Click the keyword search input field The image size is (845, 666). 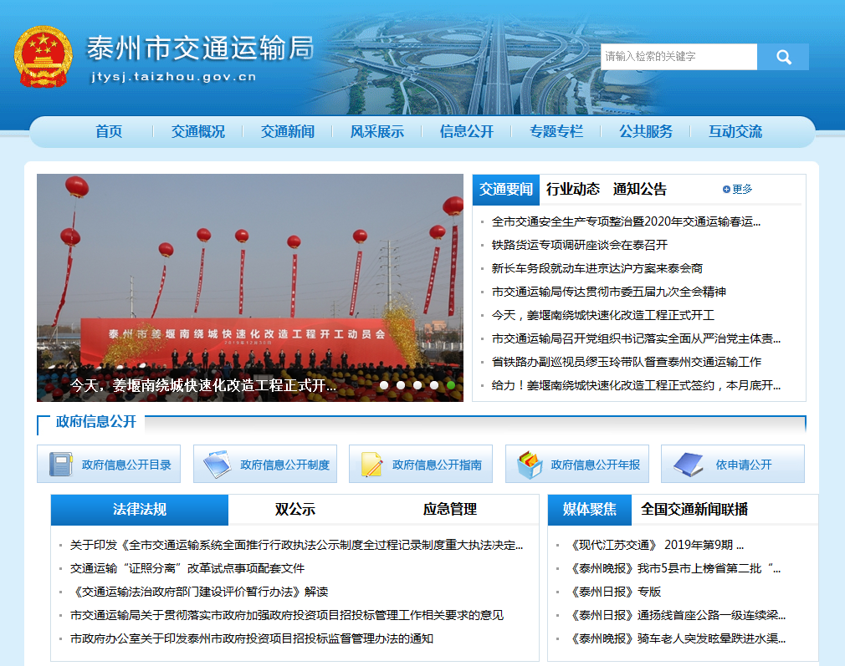[679, 57]
